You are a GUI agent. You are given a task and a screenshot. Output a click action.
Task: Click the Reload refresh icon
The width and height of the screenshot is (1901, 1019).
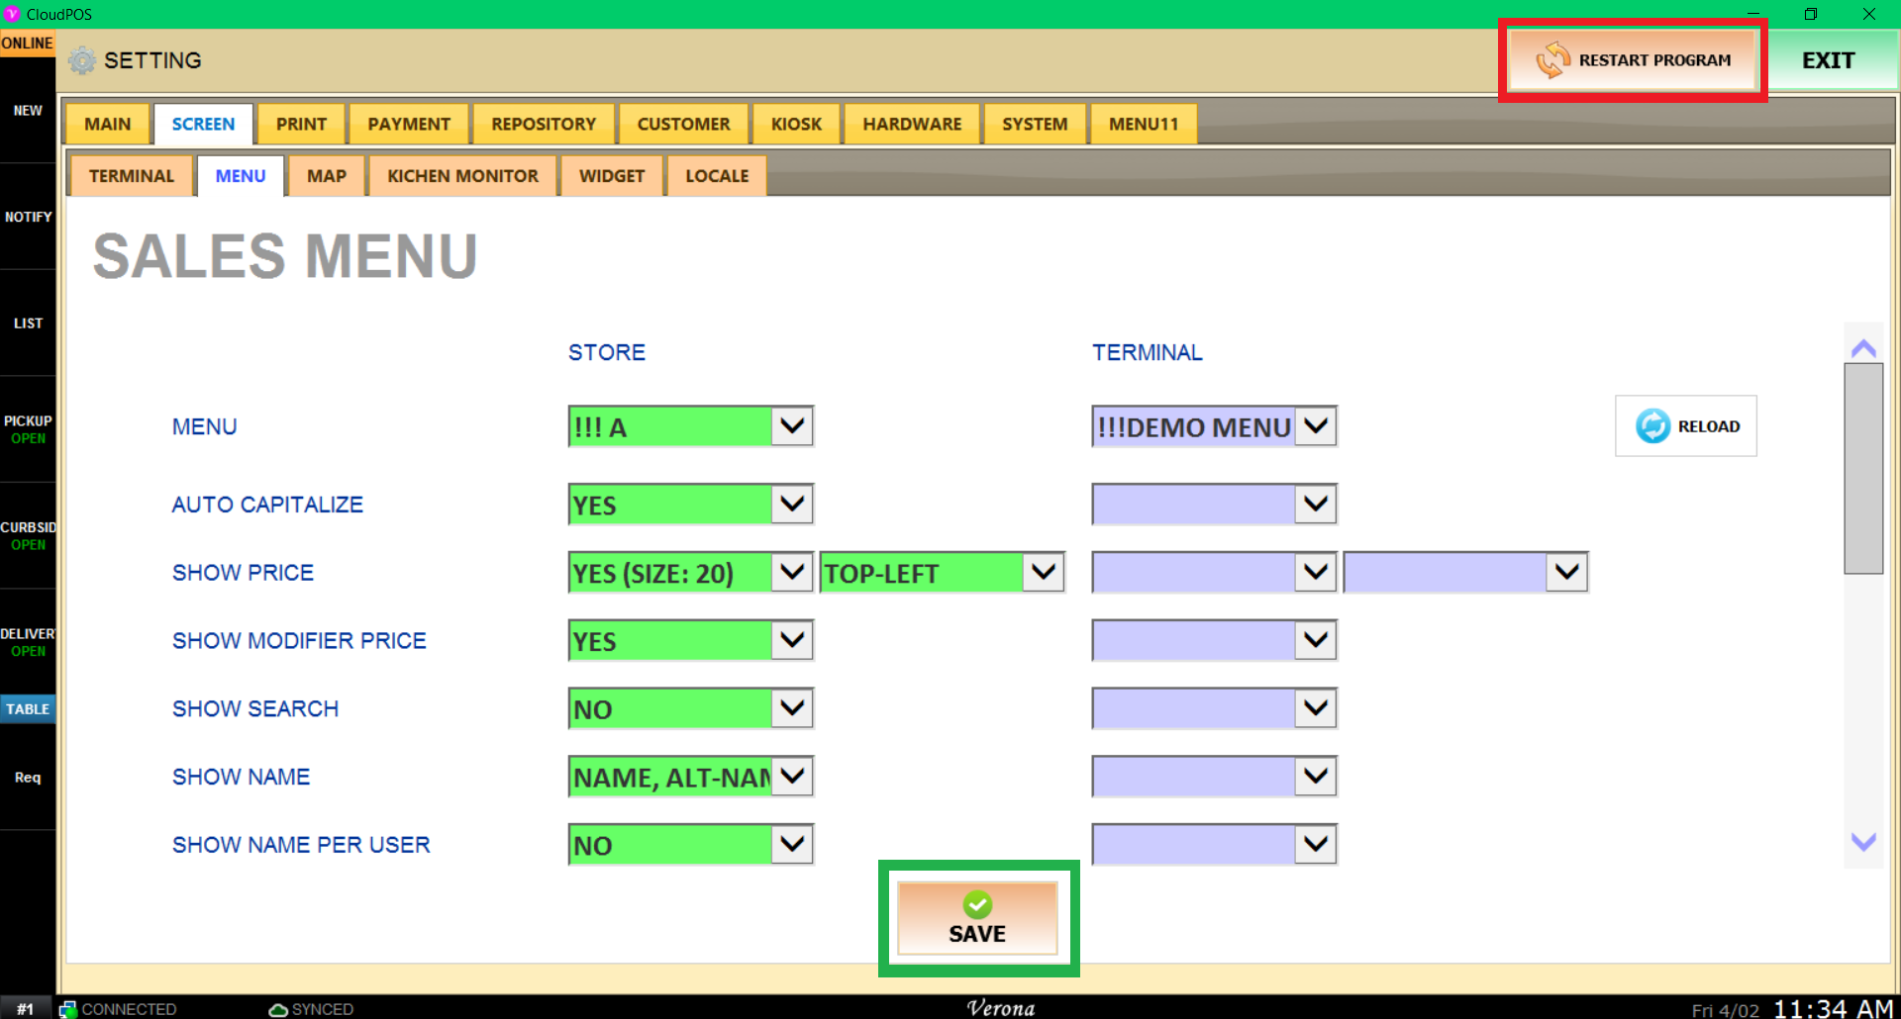(x=1652, y=426)
